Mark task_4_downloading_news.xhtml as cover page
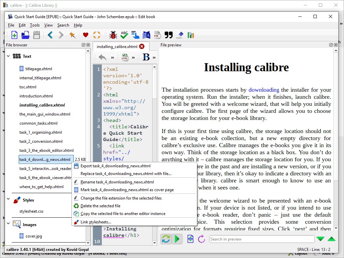The image size is (344, 258). tap(134, 190)
